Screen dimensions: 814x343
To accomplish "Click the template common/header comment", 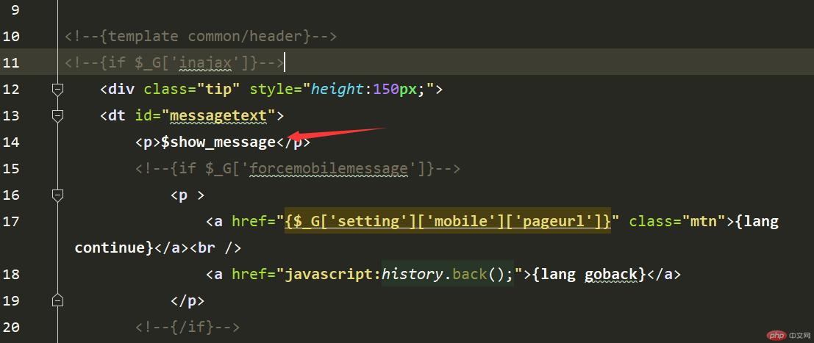I will (x=201, y=37).
